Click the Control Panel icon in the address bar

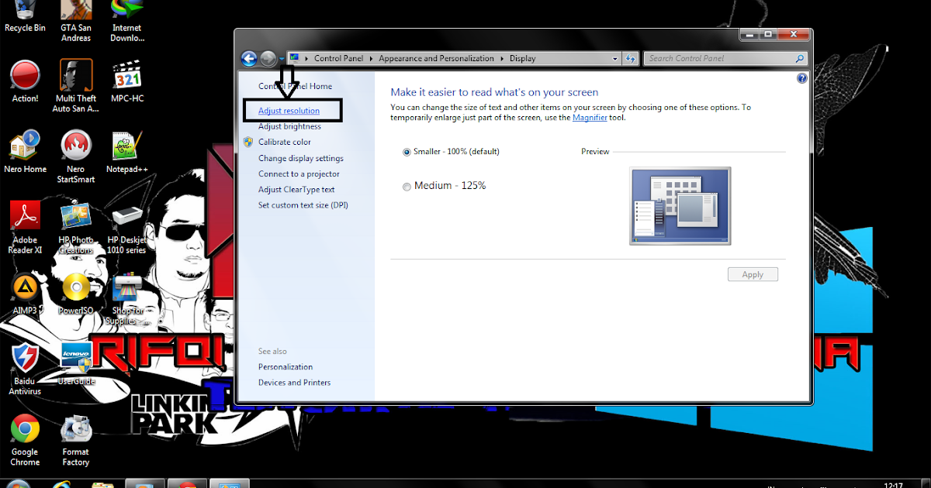pyautogui.click(x=295, y=58)
